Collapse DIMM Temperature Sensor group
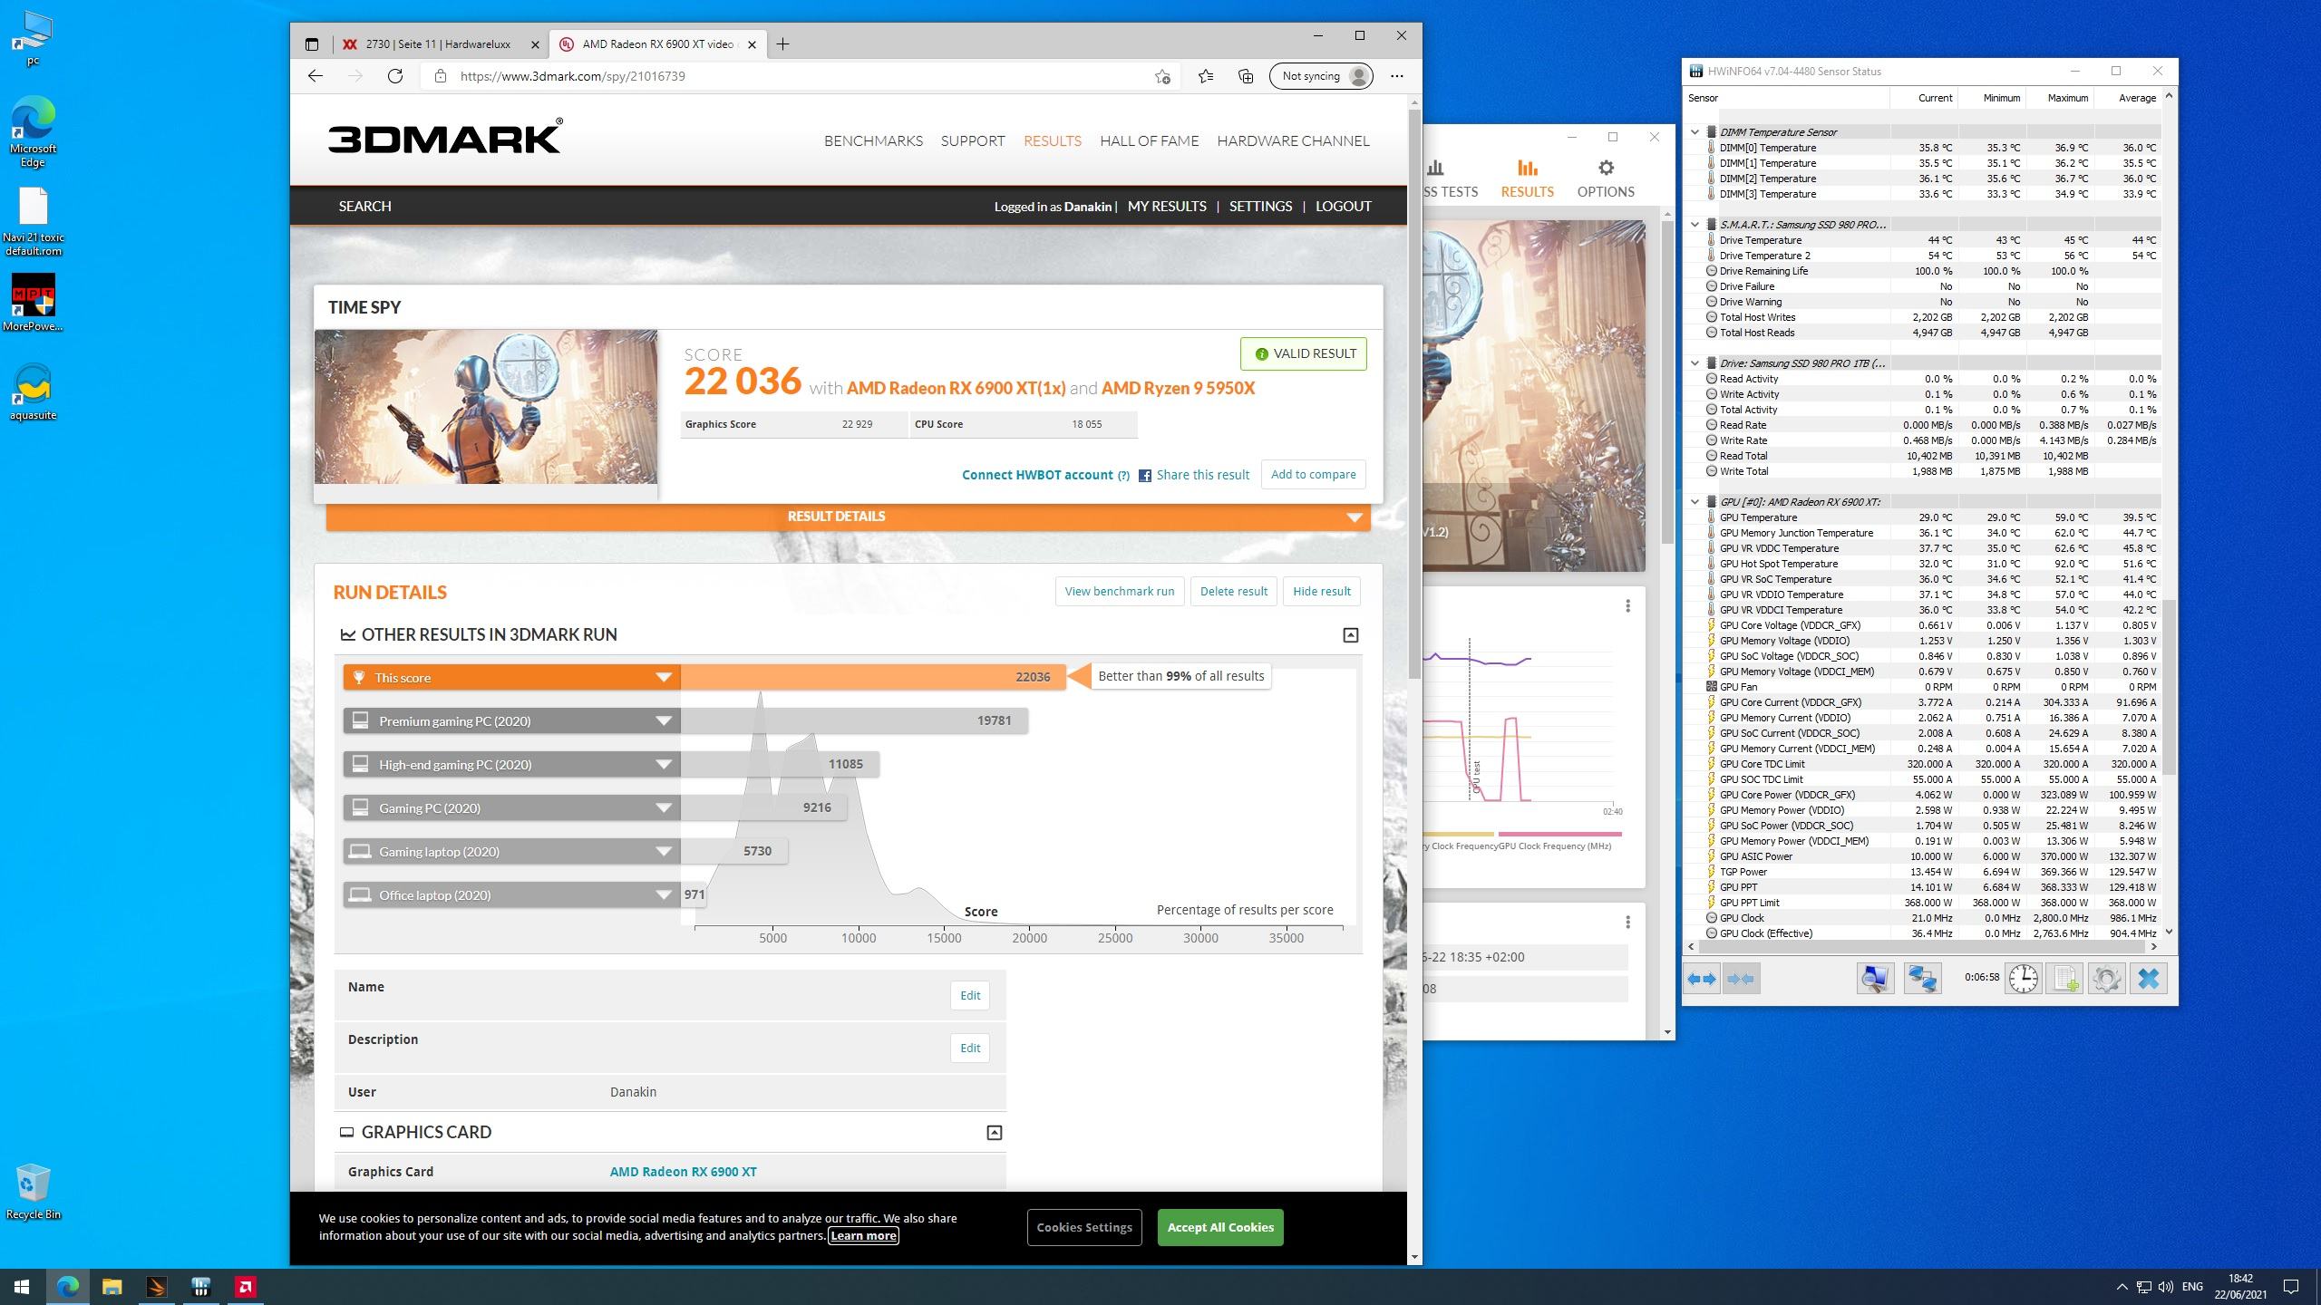This screenshot has width=2321, height=1305. (1695, 132)
